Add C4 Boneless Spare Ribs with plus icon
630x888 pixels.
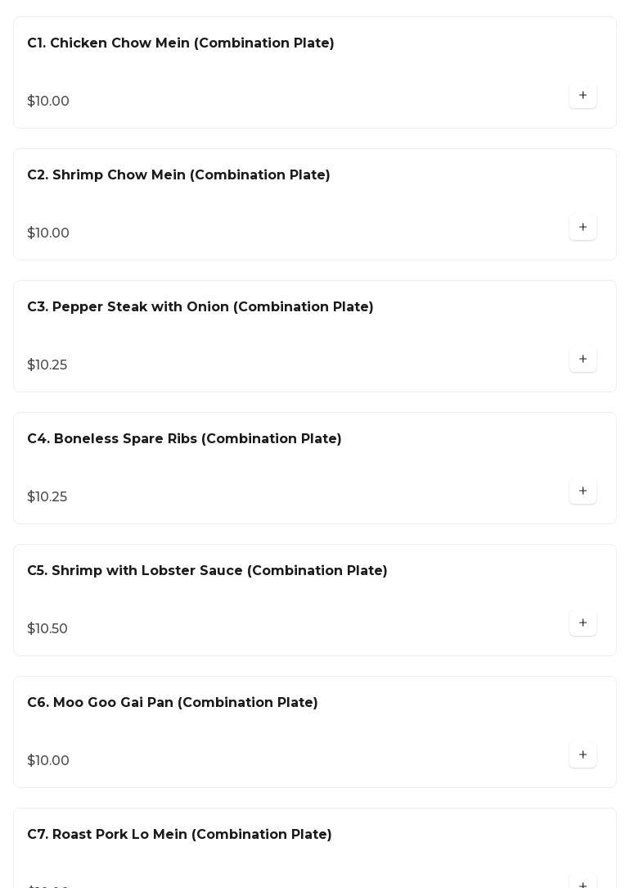coord(583,491)
